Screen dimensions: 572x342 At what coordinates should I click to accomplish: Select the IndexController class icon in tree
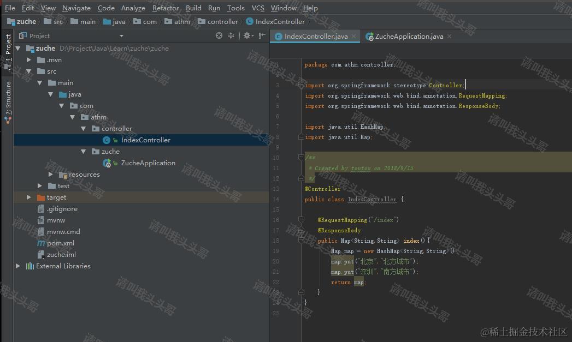[x=106, y=140]
